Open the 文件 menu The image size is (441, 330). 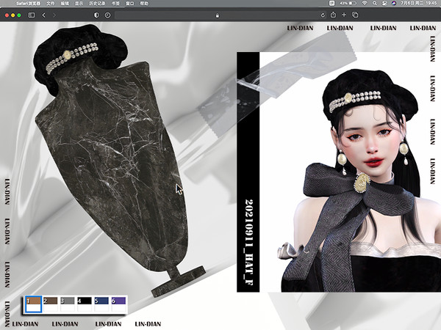click(51, 4)
